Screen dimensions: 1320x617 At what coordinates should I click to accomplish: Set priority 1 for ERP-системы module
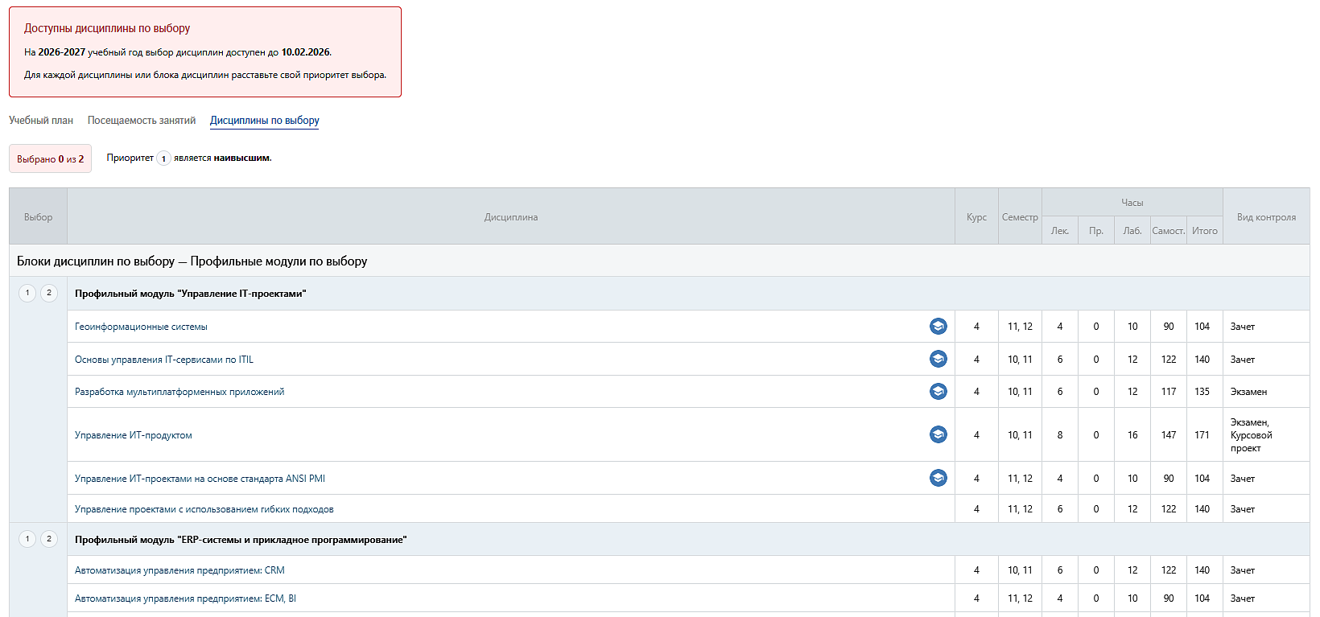point(27,539)
